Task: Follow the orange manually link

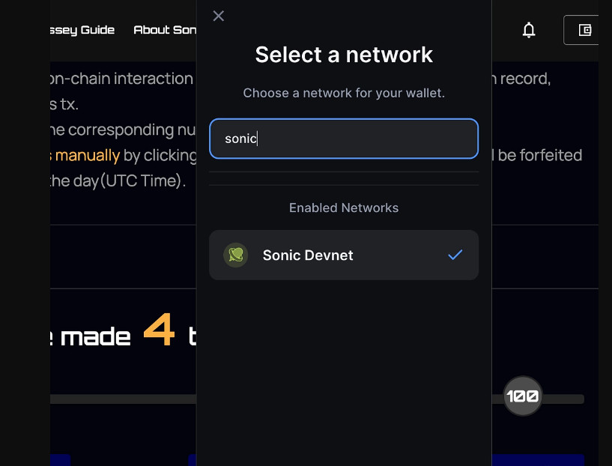Action: point(85,156)
